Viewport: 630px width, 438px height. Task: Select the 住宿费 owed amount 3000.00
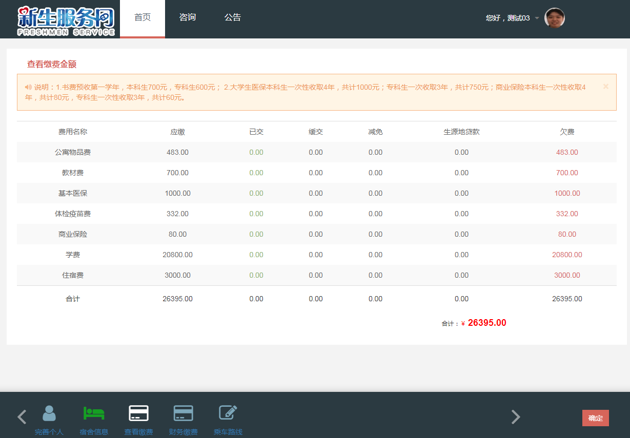pyautogui.click(x=567, y=275)
